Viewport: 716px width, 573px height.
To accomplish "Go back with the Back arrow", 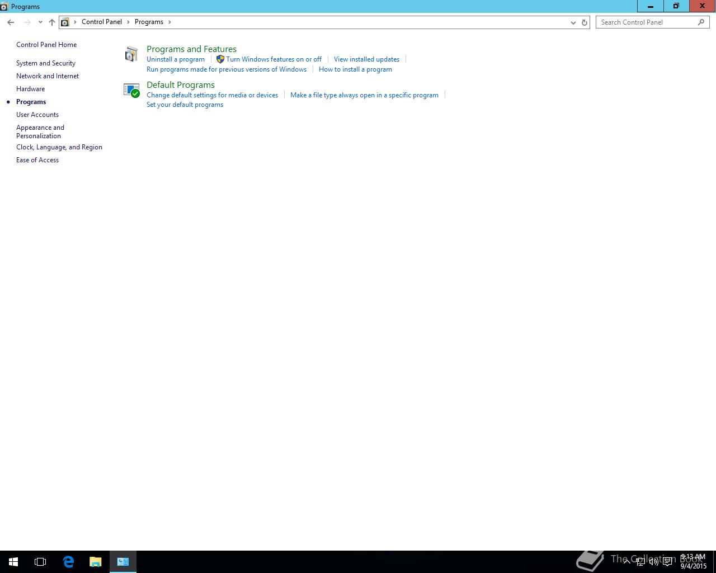I will [x=11, y=22].
